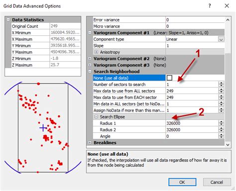
Task: Select the Original Count row
Action: [46, 26]
